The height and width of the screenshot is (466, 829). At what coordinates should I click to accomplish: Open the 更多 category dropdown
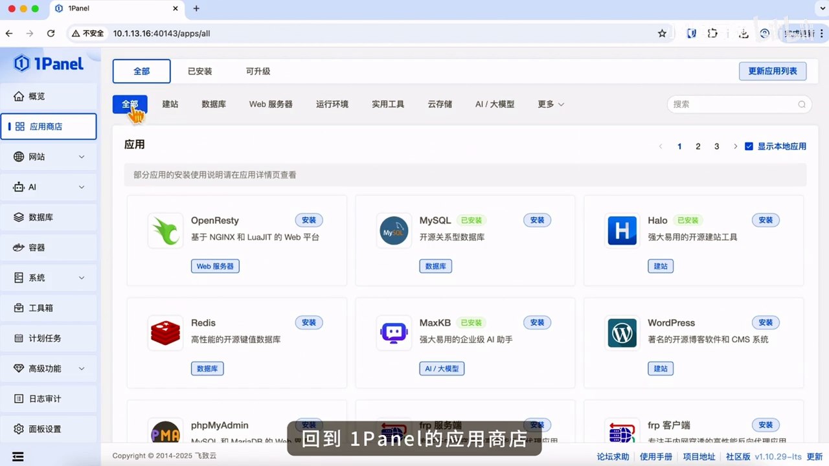(551, 104)
